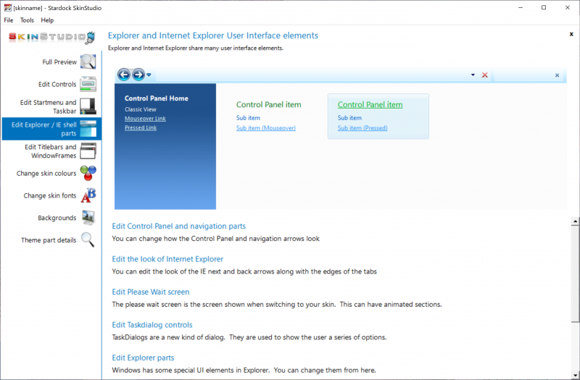
Task: Click the Full Preview magnifier icon
Action: 88,62
